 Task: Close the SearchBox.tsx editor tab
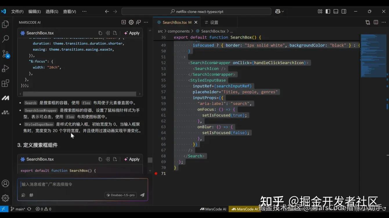pyautogui.click(x=196, y=22)
